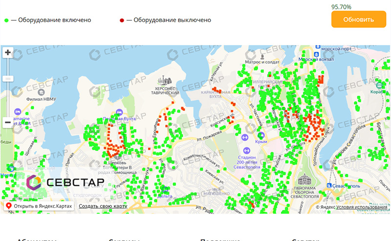Click the Корсунская ул. street label

coord(222,119)
